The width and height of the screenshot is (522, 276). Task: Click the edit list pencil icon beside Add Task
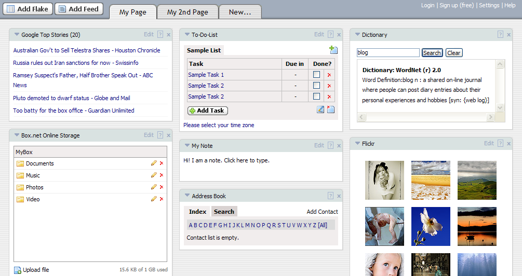320,109
